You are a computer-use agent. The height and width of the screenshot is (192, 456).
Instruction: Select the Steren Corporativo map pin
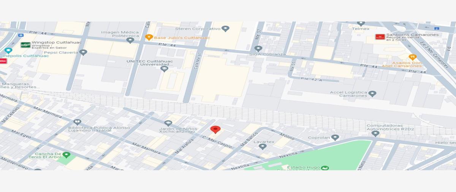[x=225, y=29]
